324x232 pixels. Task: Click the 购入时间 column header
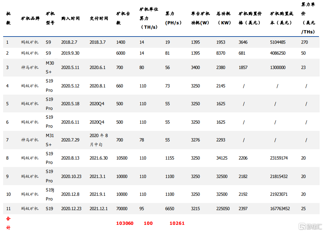pos(71,18)
